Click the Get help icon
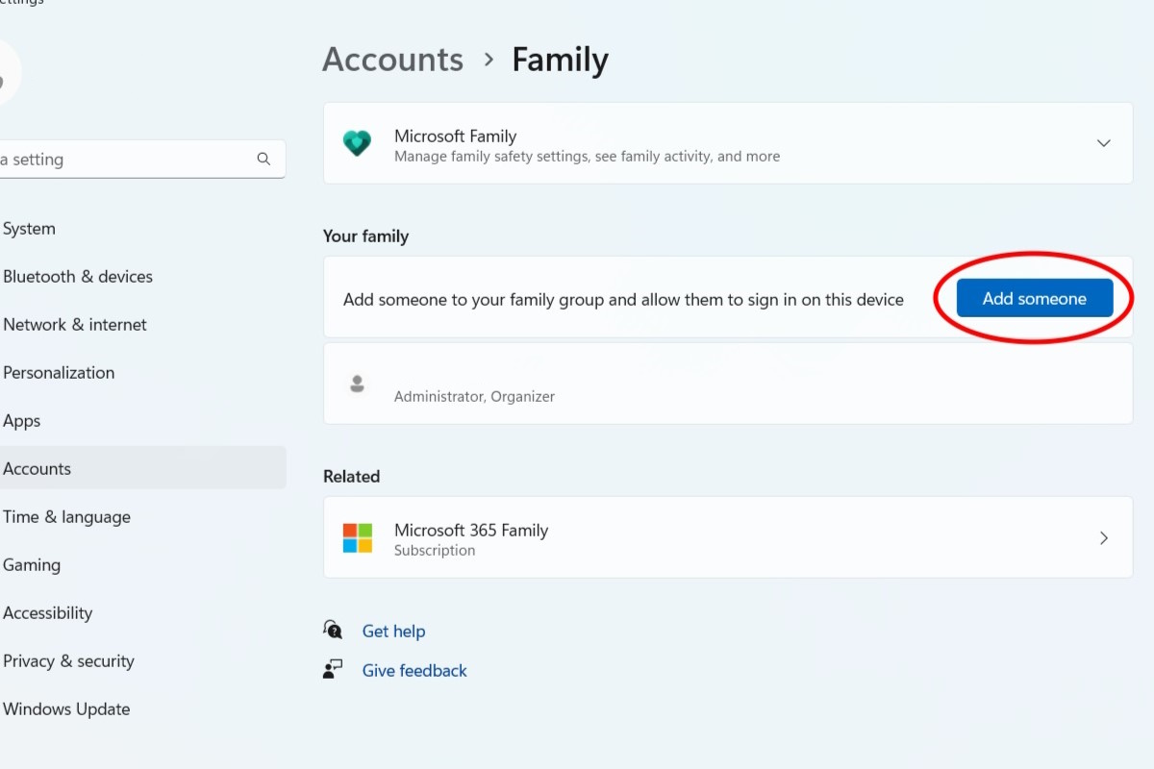 point(333,630)
